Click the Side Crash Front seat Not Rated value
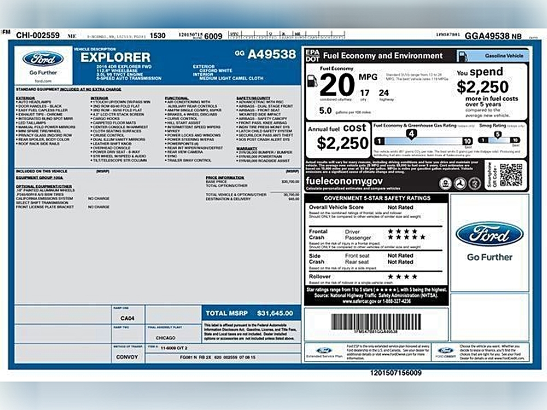The width and height of the screenshot is (547, 410). (x=400, y=255)
